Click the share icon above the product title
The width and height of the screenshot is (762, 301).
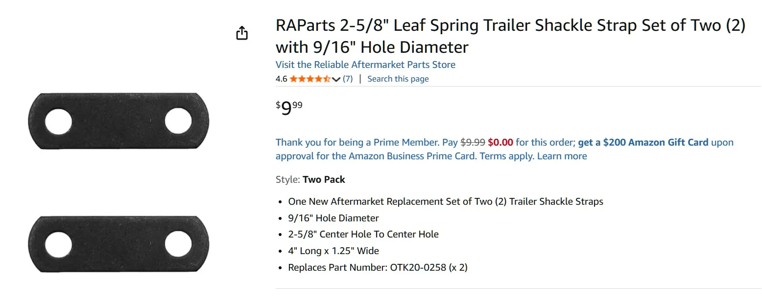point(241,32)
